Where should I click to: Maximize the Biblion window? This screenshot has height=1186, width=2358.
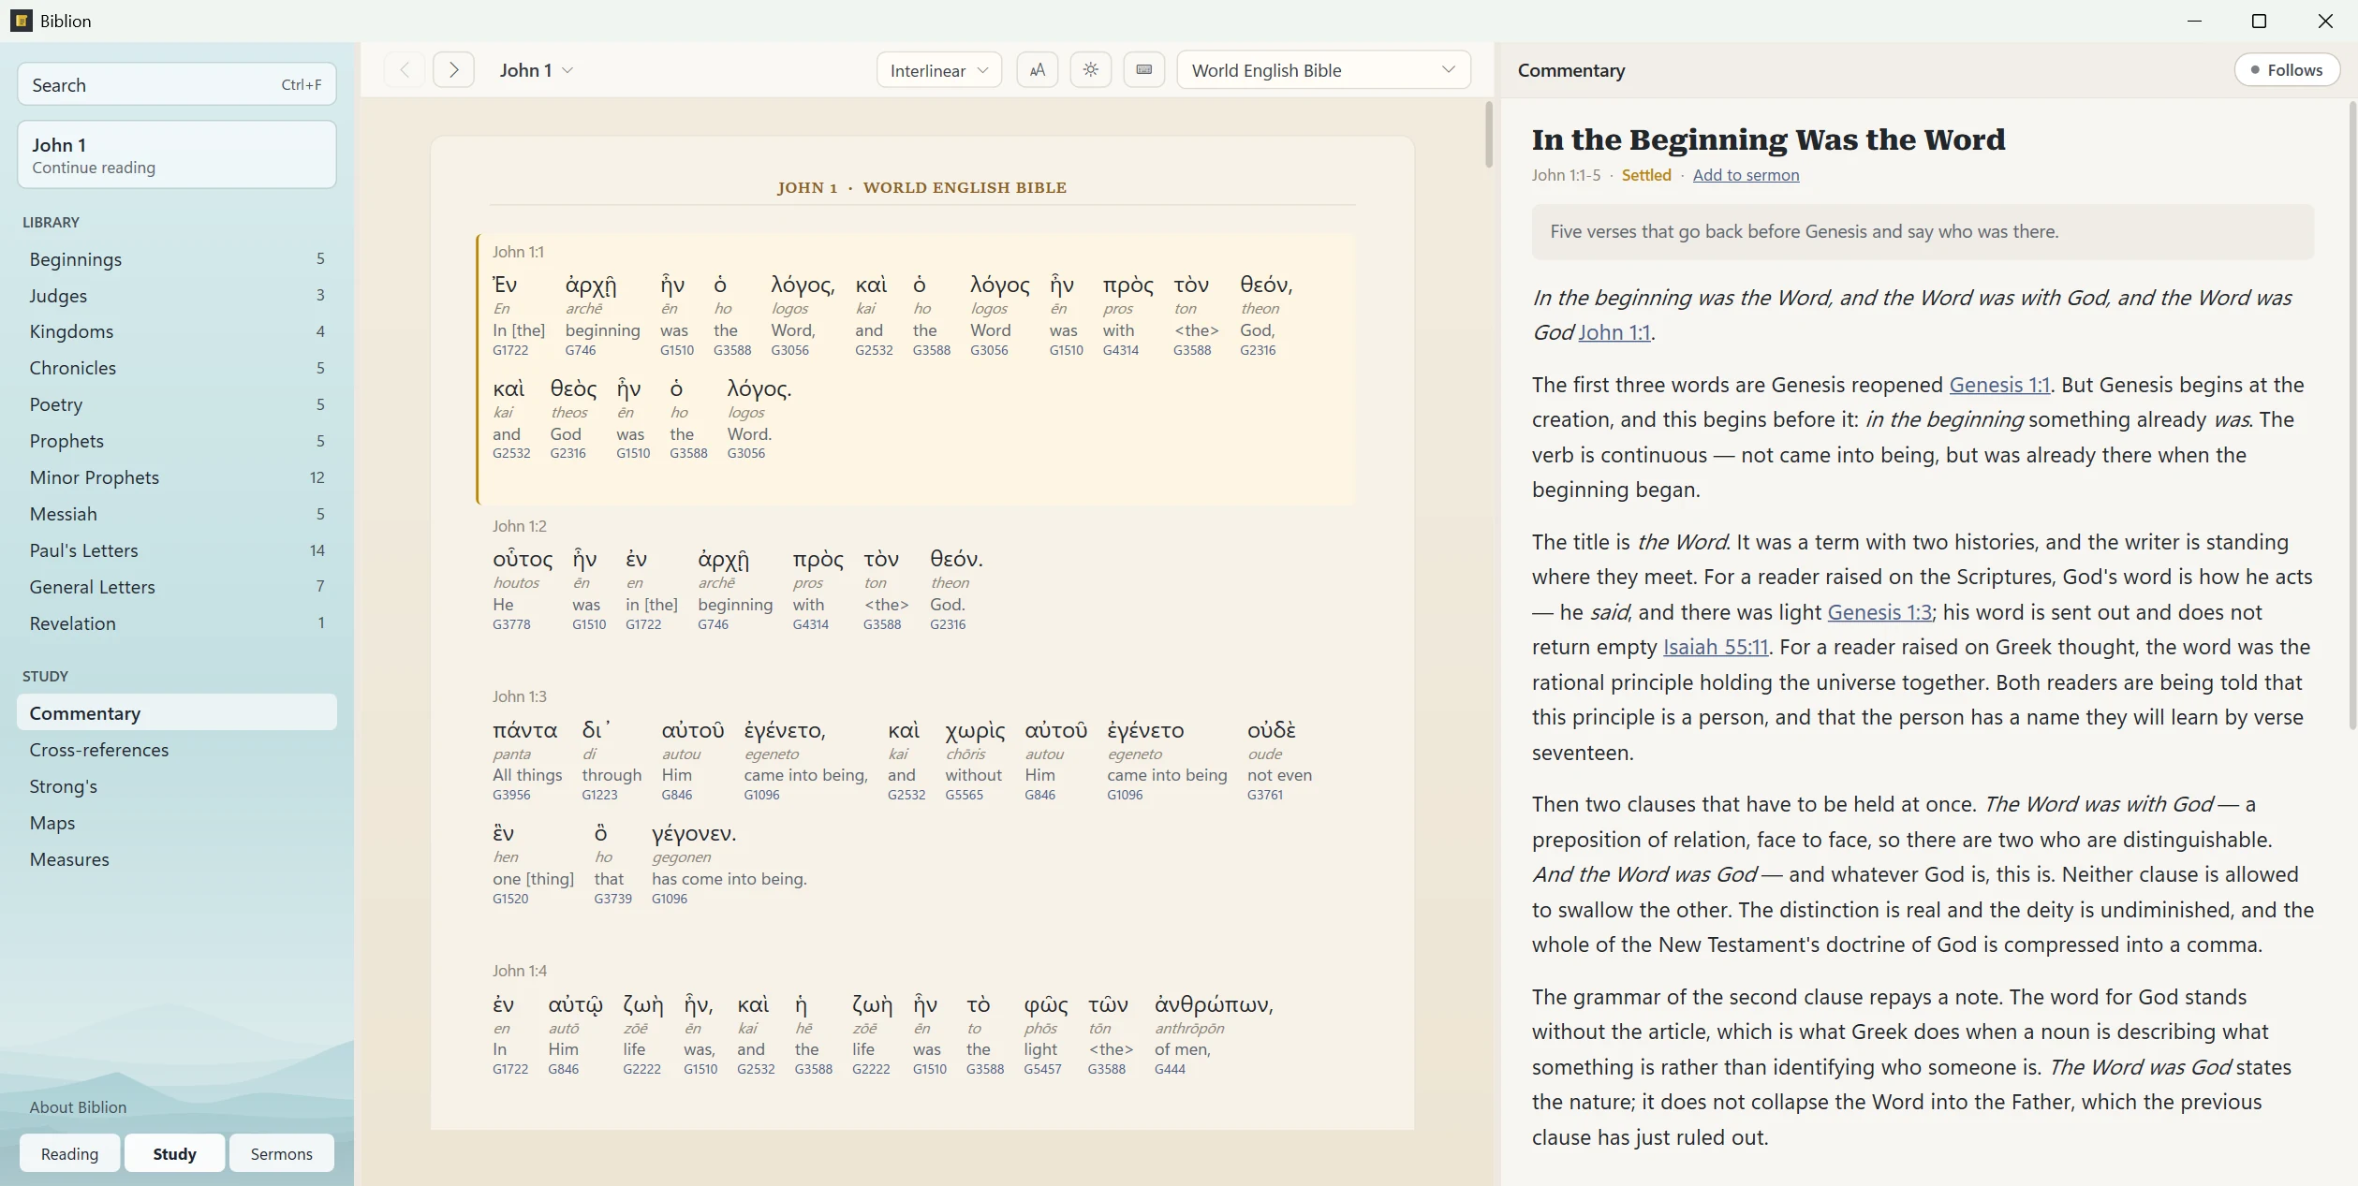(2259, 21)
